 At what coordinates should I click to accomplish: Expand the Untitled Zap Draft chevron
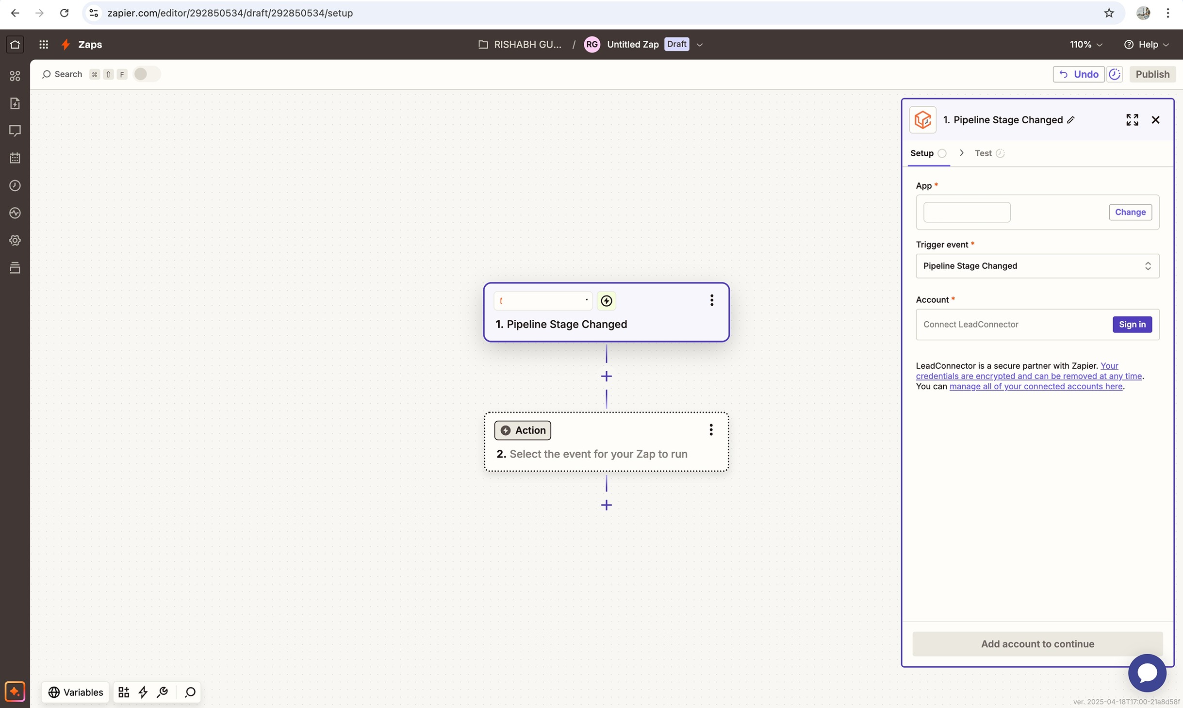[700, 45]
